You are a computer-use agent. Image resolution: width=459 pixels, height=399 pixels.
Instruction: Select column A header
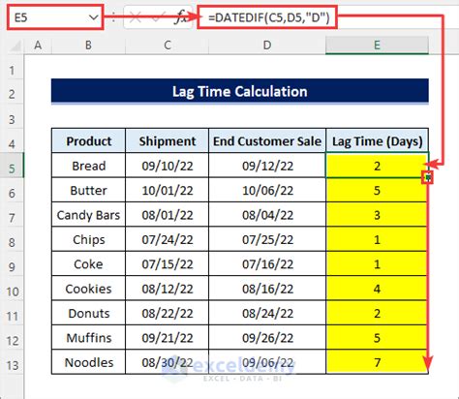(x=38, y=46)
